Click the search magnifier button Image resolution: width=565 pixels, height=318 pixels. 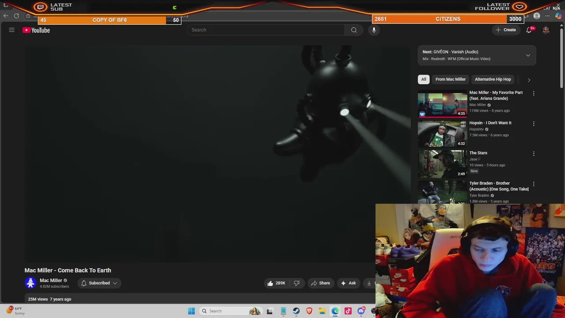click(x=354, y=30)
